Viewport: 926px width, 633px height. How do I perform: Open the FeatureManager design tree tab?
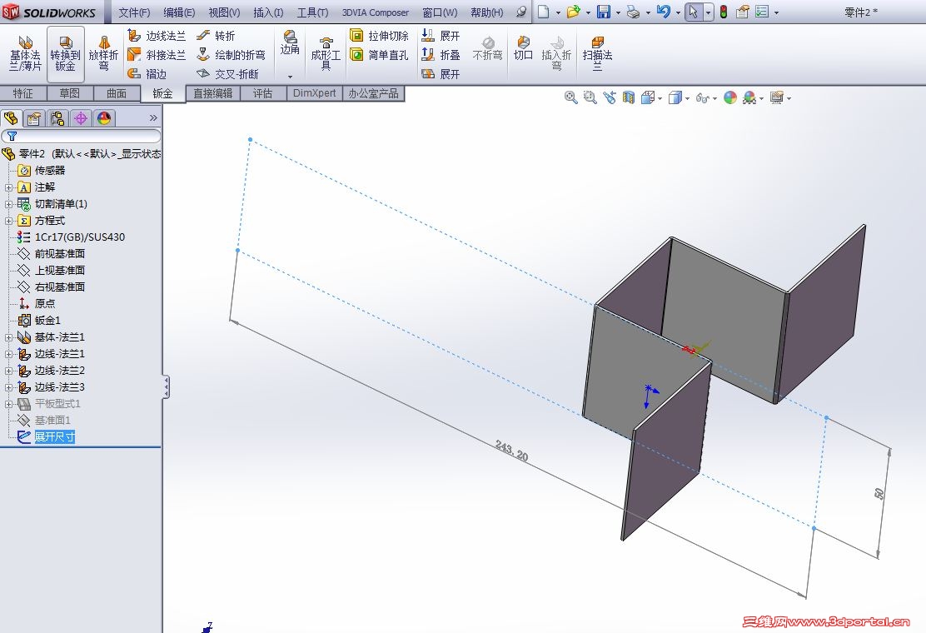pyautogui.click(x=11, y=118)
